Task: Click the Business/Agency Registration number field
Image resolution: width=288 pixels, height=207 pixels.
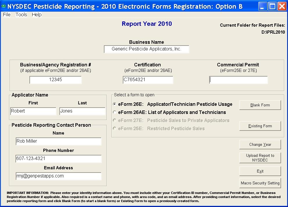Action: [56, 80]
